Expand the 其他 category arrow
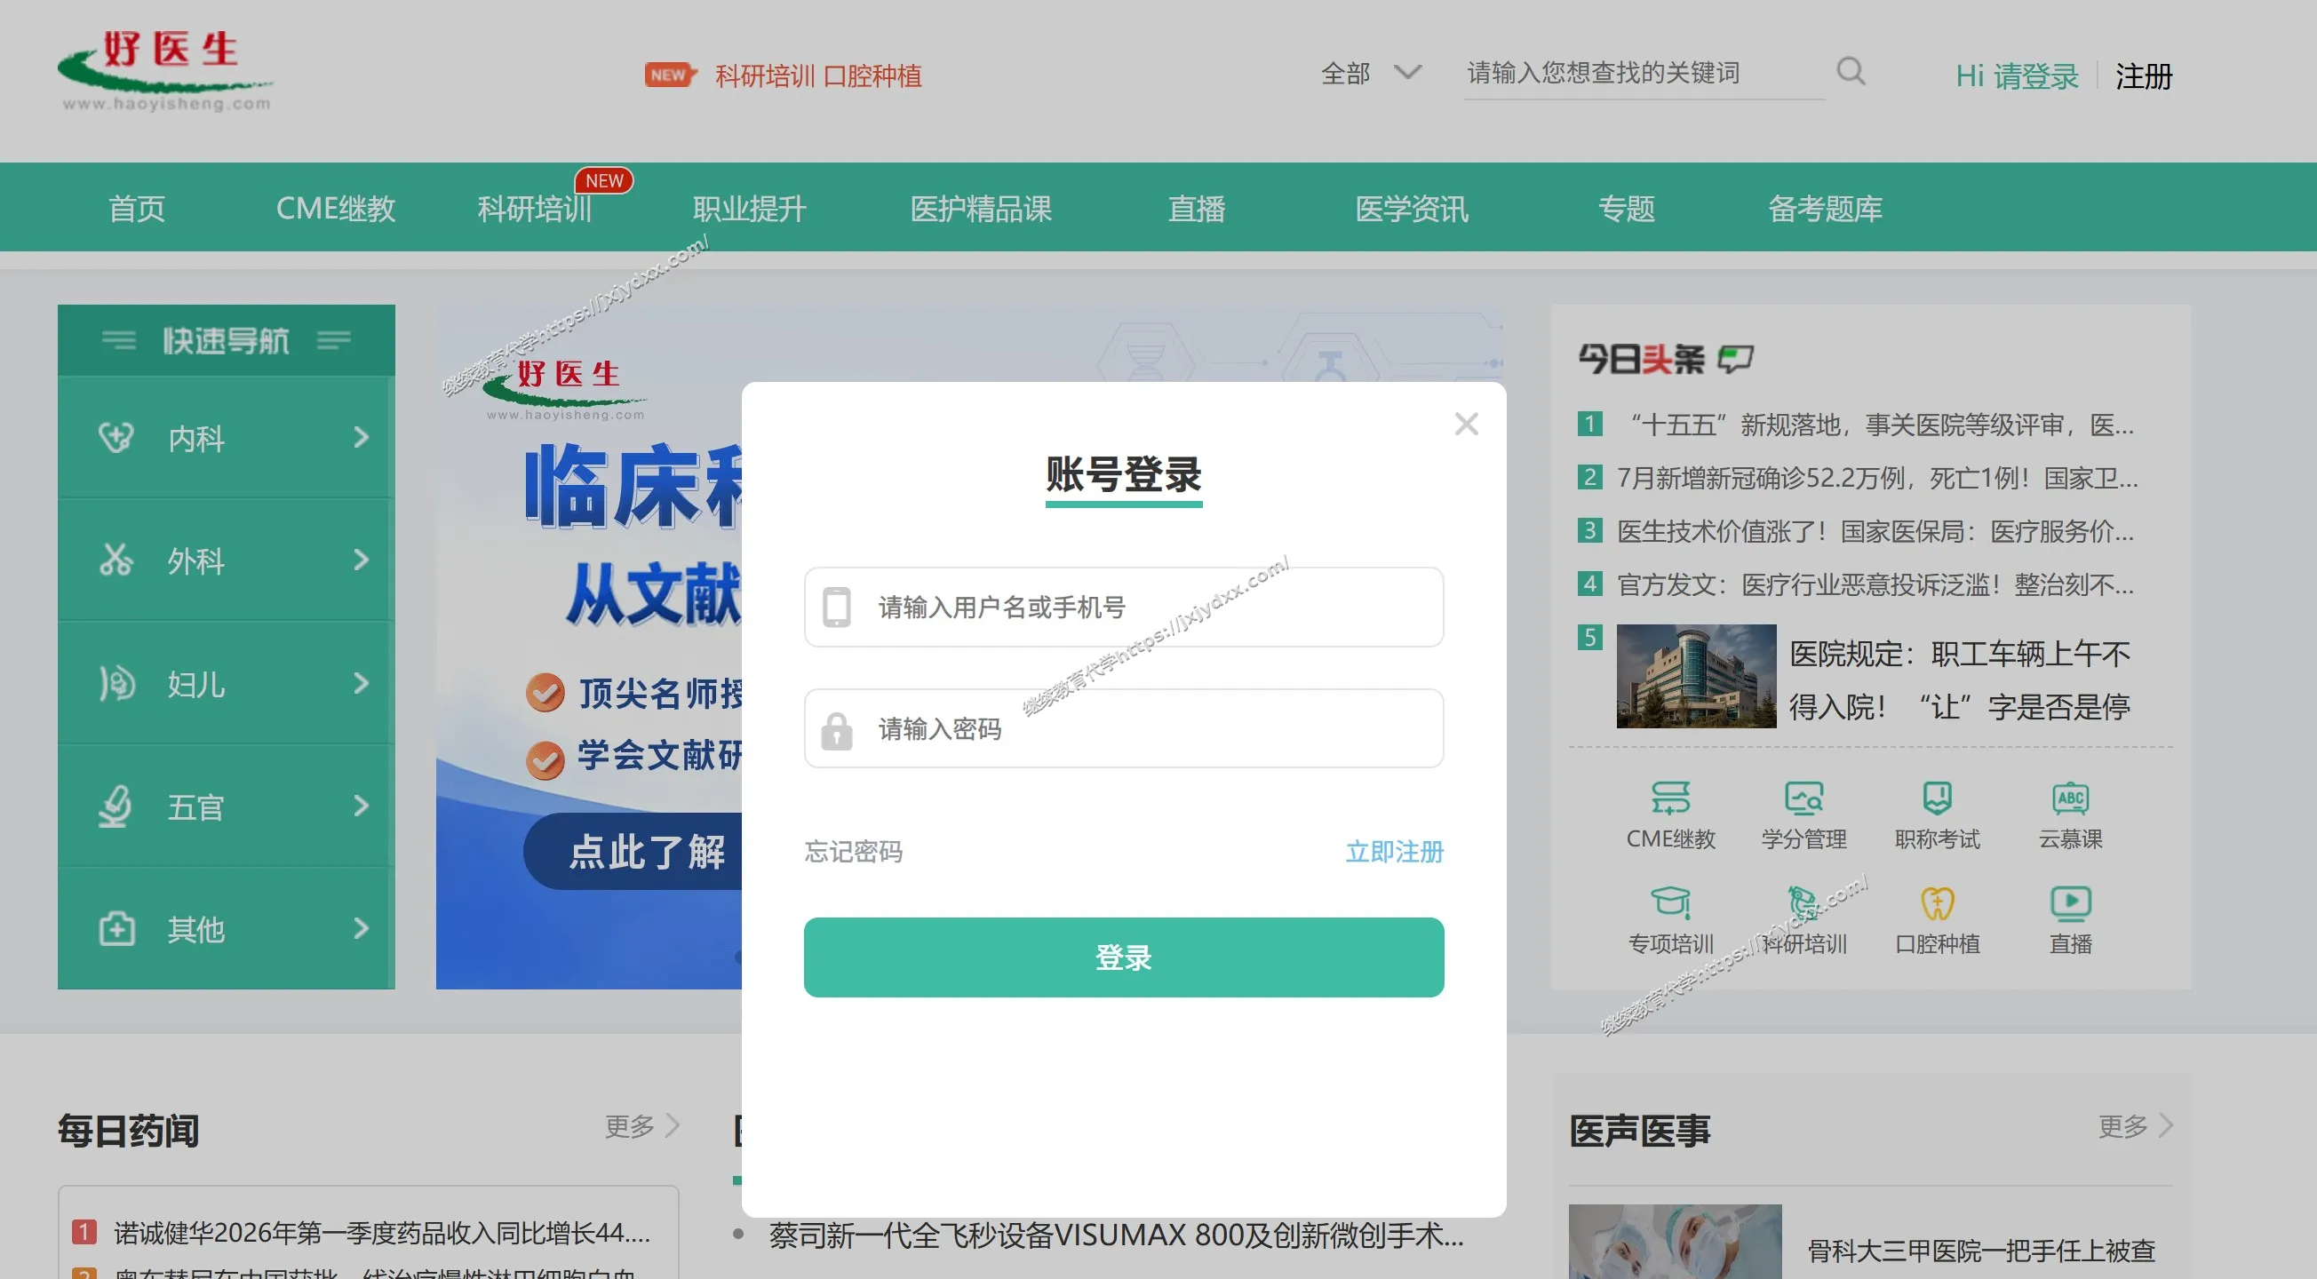Screen dimensions: 2317x1279 (361, 928)
